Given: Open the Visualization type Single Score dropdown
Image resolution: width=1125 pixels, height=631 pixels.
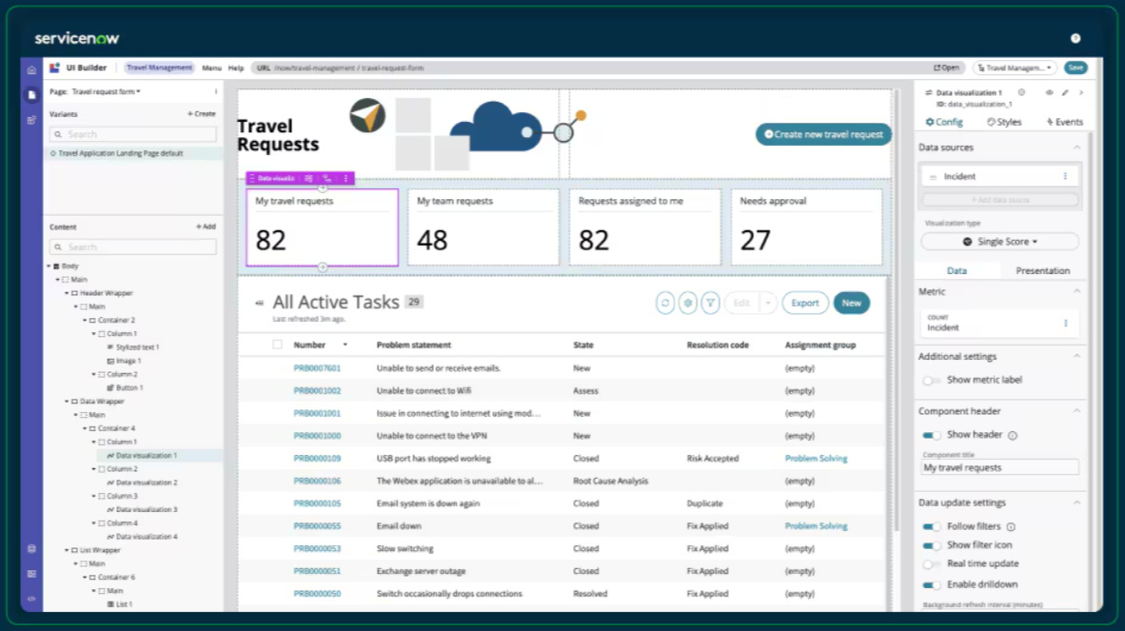Looking at the screenshot, I should (997, 241).
